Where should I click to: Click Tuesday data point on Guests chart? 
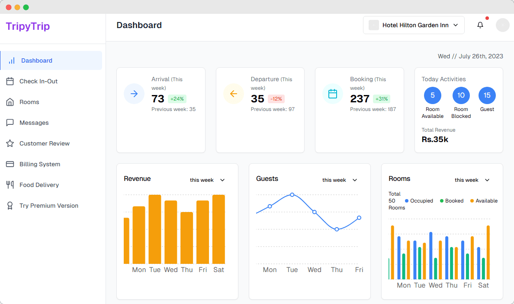tap(292, 195)
